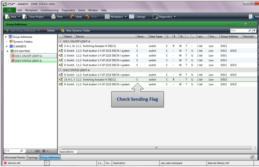Click the Find field in panel toolbar
The image size is (259, 167).
239,30
